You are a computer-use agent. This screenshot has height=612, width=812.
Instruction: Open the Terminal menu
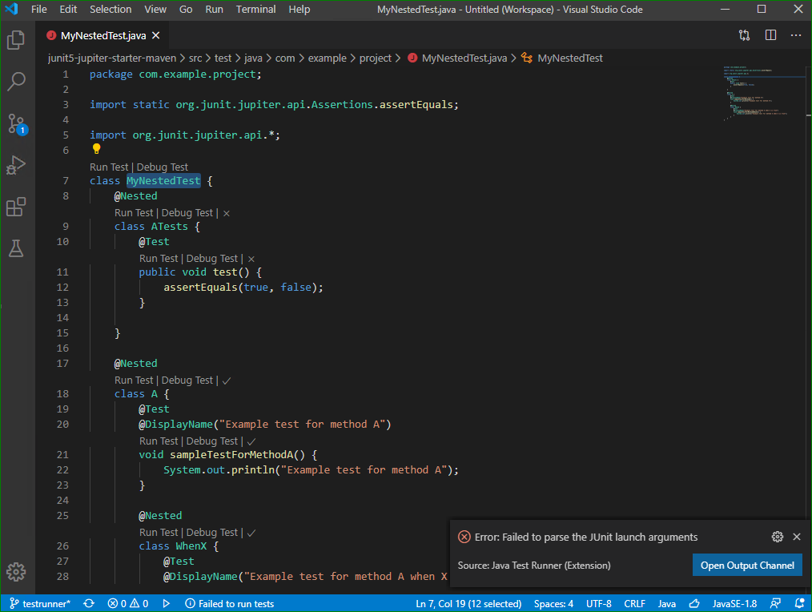pyautogui.click(x=255, y=10)
